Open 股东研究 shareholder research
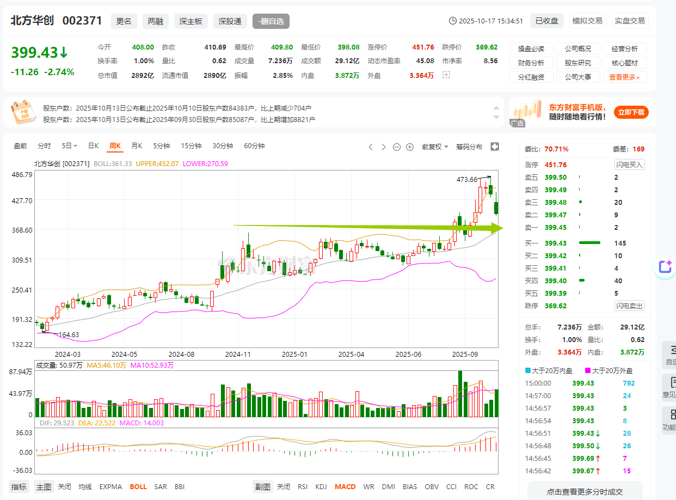This screenshot has height=500, width=676. (x=578, y=63)
